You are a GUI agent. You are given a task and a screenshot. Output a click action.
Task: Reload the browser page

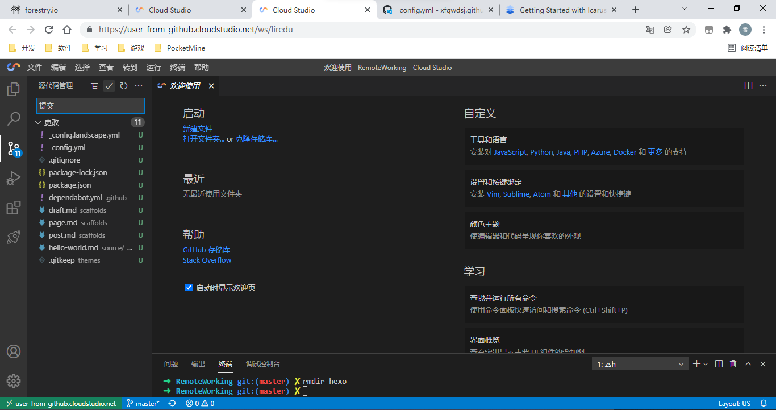click(x=49, y=30)
